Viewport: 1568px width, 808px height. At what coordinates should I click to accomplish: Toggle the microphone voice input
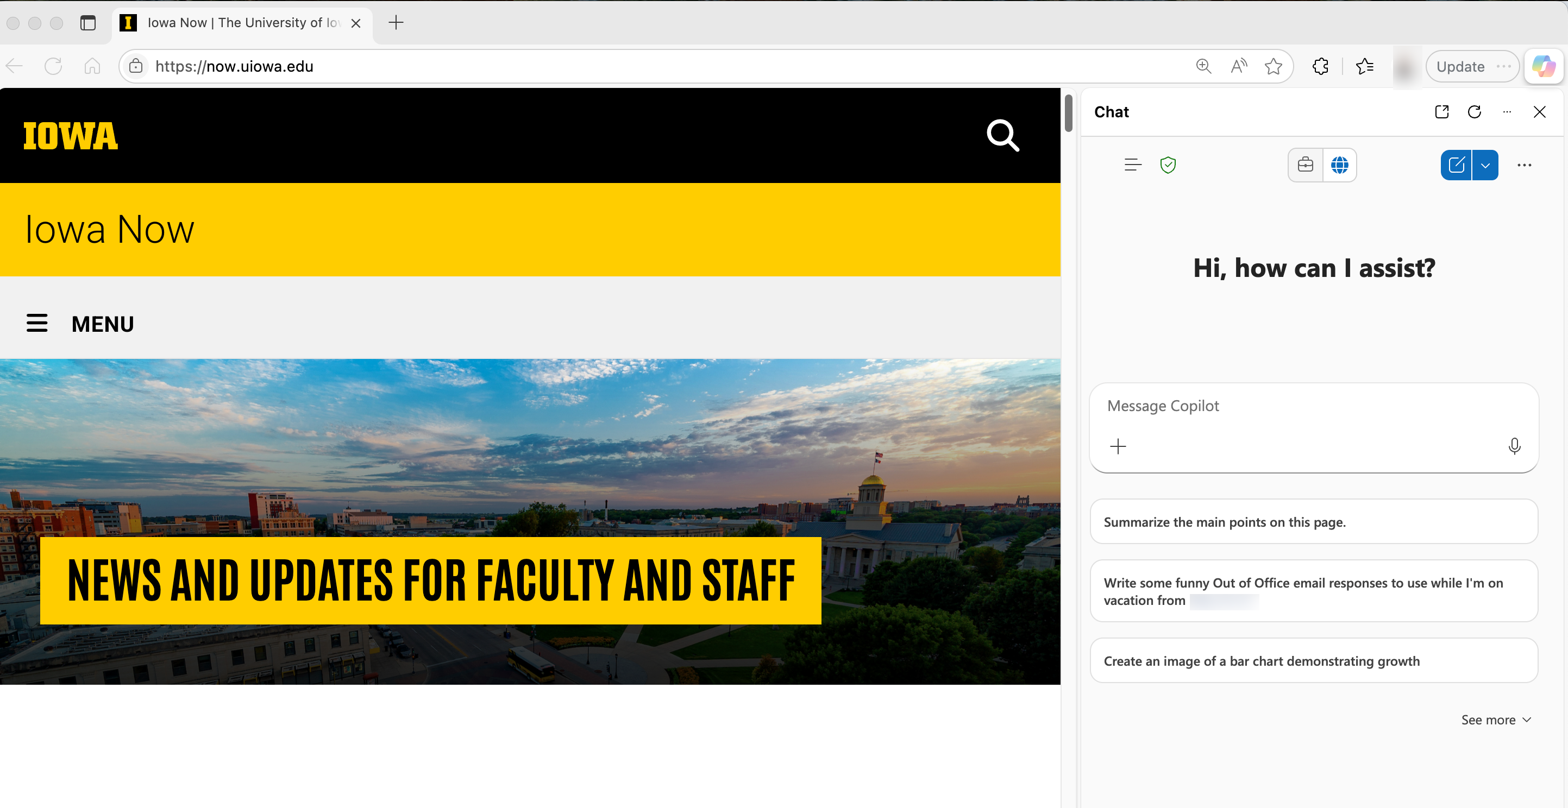click(x=1514, y=446)
